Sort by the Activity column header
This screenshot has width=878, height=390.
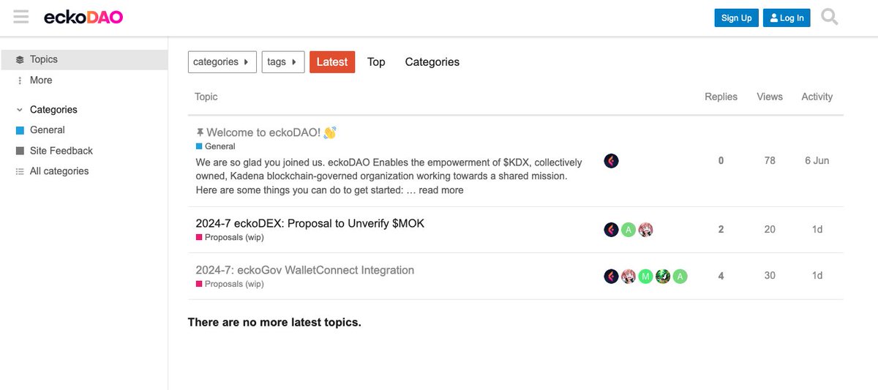[817, 97]
